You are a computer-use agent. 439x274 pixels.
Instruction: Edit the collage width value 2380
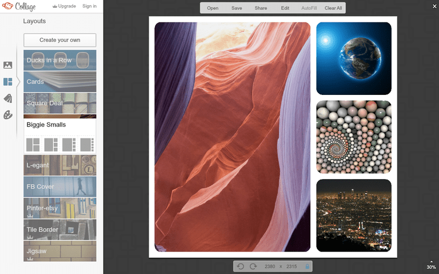point(270,267)
